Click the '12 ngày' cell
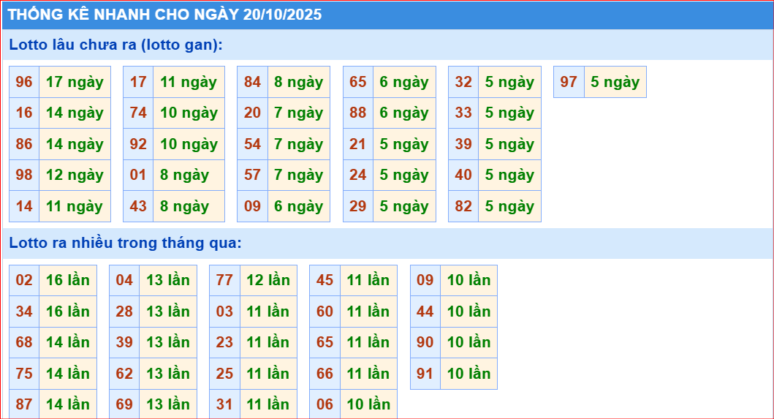The height and width of the screenshot is (419, 774). point(75,175)
